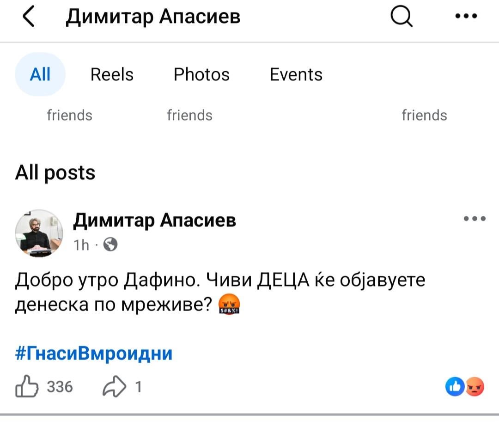View the blue like reaction badge

click(454, 386)
